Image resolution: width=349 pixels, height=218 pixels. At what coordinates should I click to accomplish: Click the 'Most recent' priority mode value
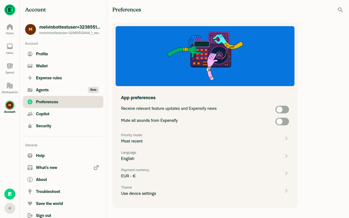(x=132, y=141)
